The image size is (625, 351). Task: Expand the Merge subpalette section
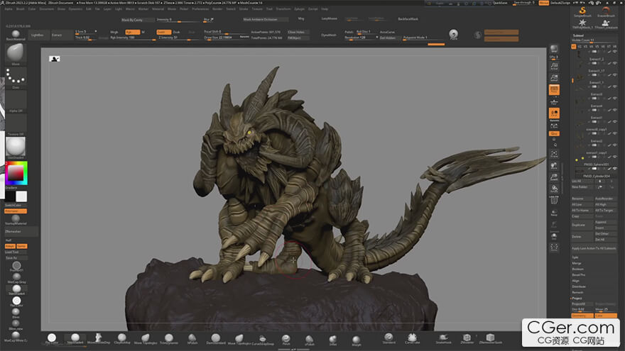pos(577,264)
